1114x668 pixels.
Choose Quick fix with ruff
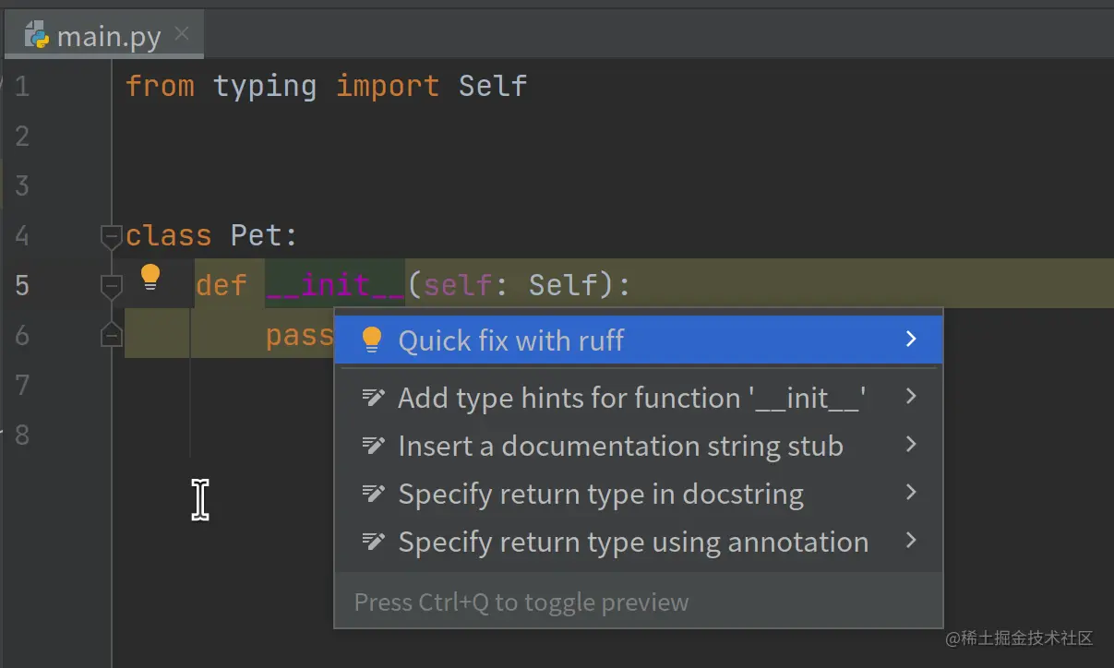click(x=638, y=340)
